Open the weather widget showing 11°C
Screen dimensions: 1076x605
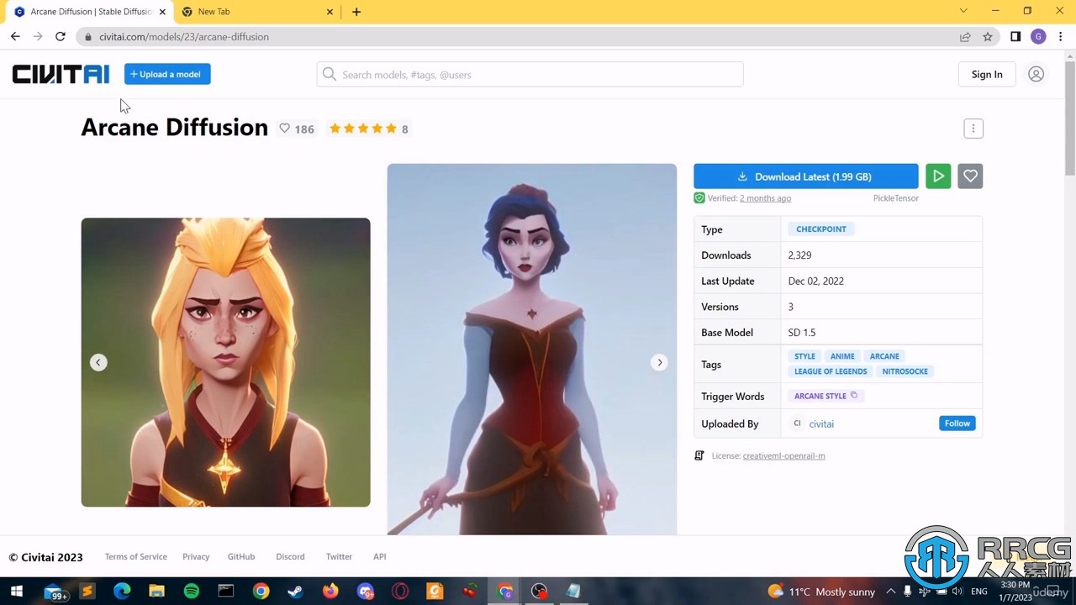[821, 592]
